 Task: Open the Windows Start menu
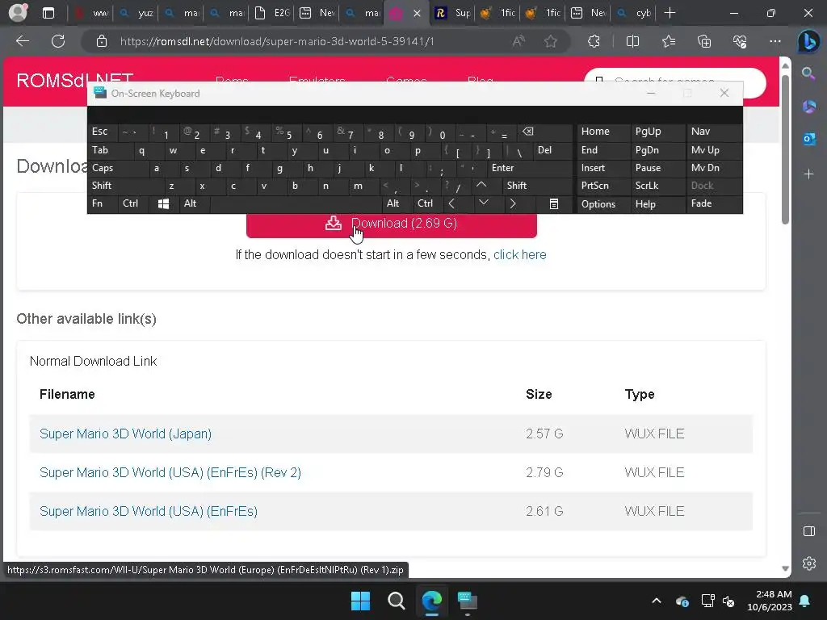pyautogui.click(x=361, y=601)
